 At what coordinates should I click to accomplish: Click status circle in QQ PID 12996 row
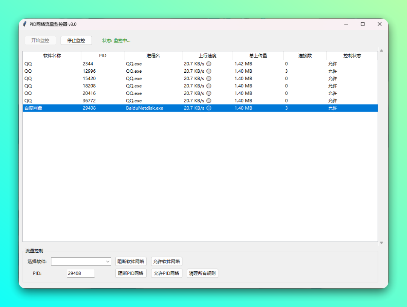(x=209, y=71)
